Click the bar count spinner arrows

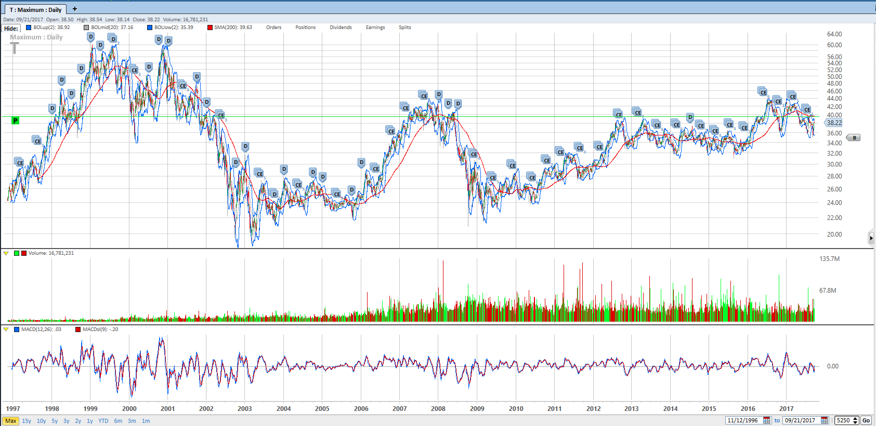[x=855, y=420]
